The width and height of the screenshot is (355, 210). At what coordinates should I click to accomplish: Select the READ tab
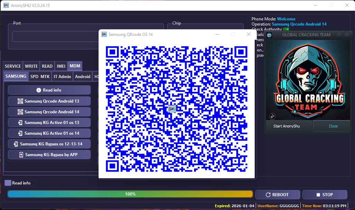(47, 66)
